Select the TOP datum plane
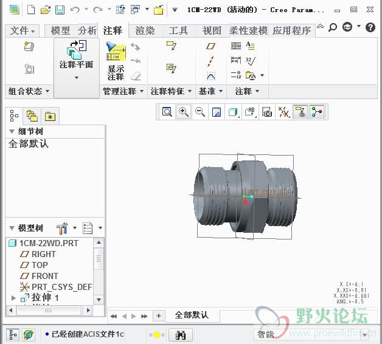This screenshot has width=382, height=344. pos(40,265)
